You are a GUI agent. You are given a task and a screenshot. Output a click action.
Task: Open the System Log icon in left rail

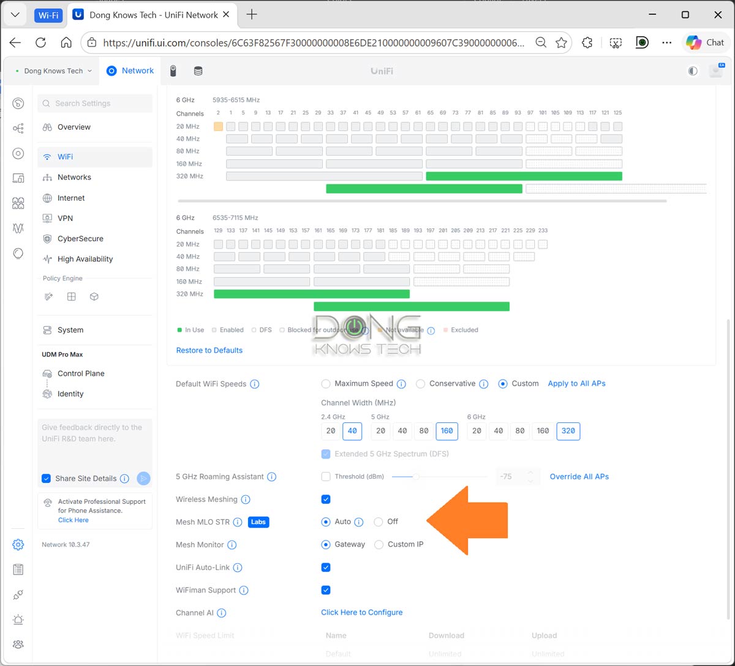[18, 569]
